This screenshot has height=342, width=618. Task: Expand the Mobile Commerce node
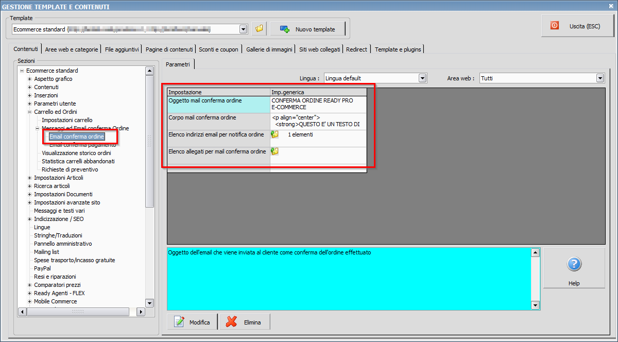click(30, 301)
